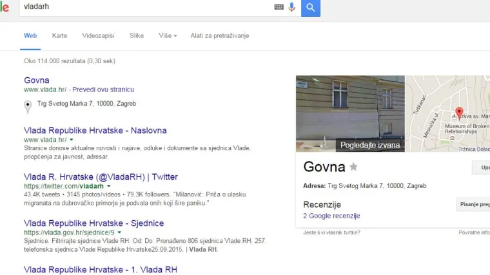Click the Adresa line in knowledge panel
Viewport: 490px width, 275px height.
(x=365, y=185)
